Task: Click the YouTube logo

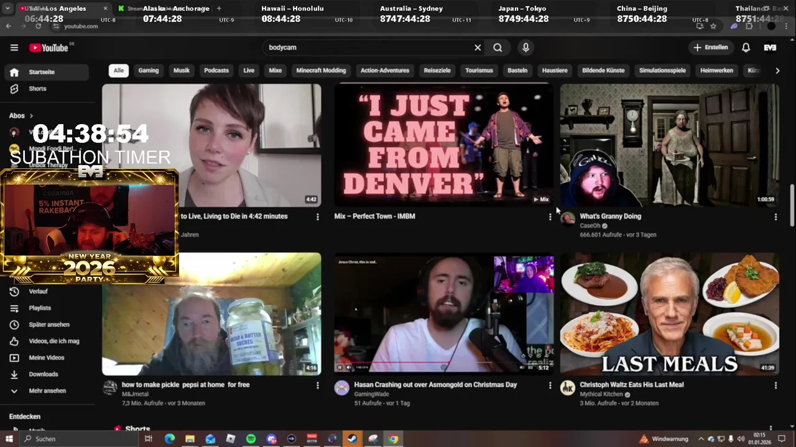Action: point(49,48)
